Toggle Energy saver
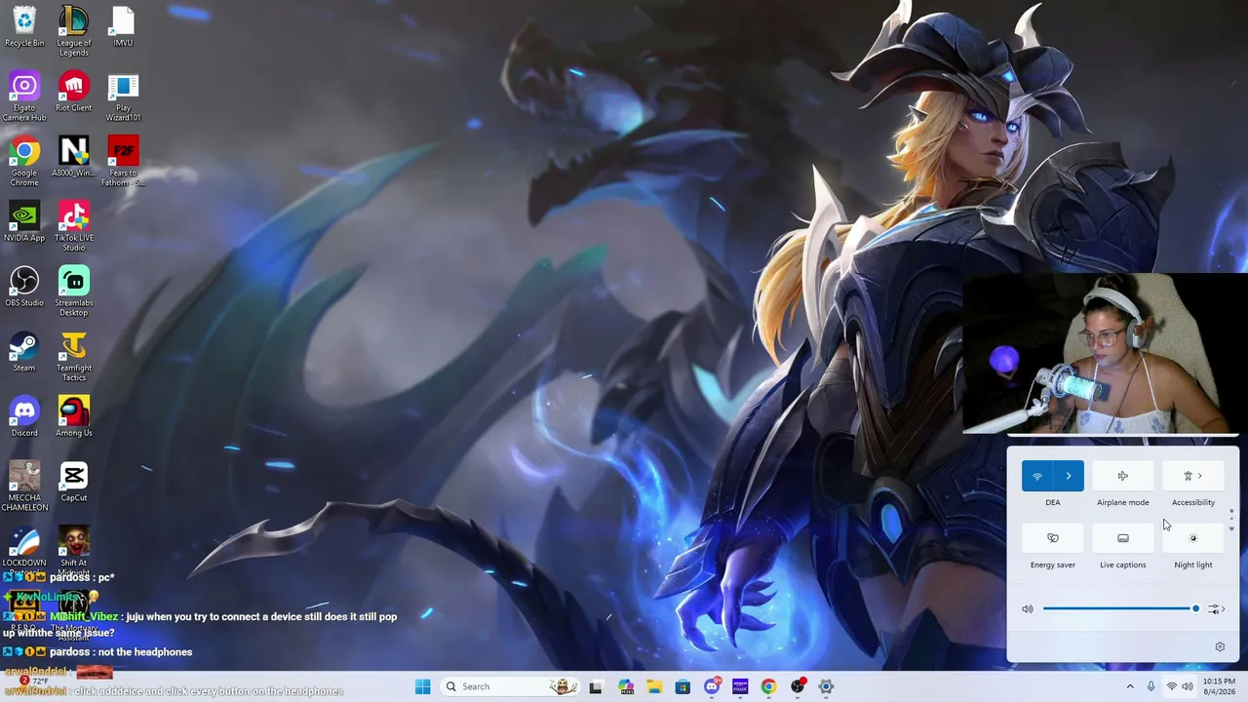The image size is (1248, 702). [x=1053, y=538]
